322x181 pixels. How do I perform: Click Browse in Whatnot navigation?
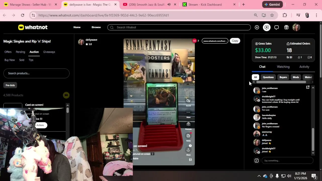pyautogui.click(x=96, y=27)
